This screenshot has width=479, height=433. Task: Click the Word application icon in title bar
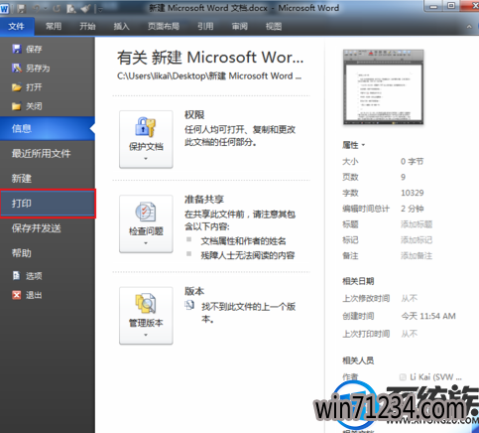point(5,8)
